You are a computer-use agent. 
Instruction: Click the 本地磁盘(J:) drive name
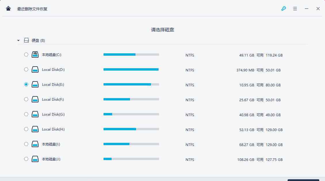[51, 159]
